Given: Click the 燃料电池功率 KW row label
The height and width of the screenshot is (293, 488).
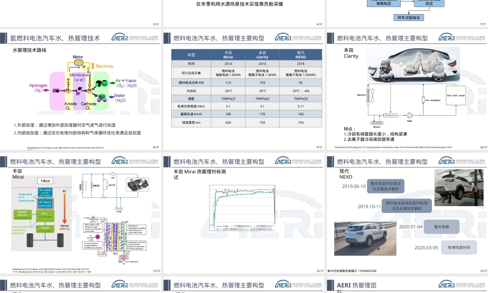Looking at the screenshot, I should pyautogui.click(x=191, y=83).
